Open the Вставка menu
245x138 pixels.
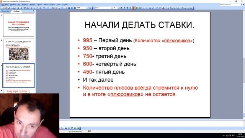25,5
